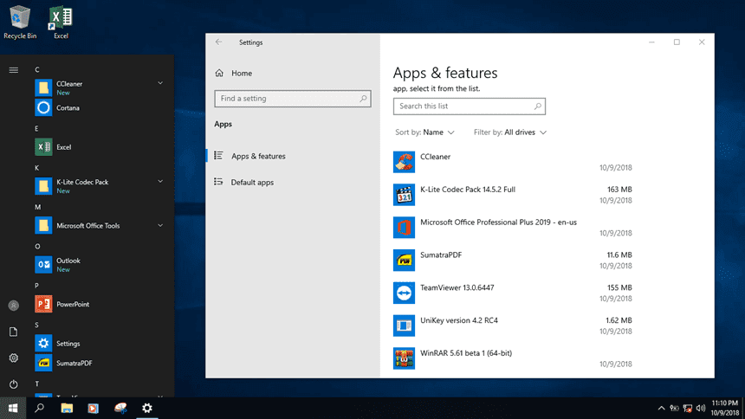Screen dimensions: 745x419
Task: Click the Start menu hamburger expand icon
Action: pyautogui.click(x=13, y=70)
